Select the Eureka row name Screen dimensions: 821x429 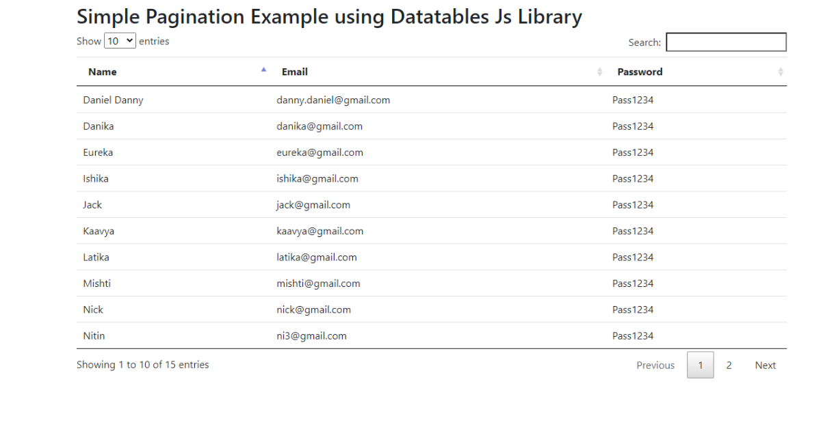pyautogui.click(x=98, y=152)
